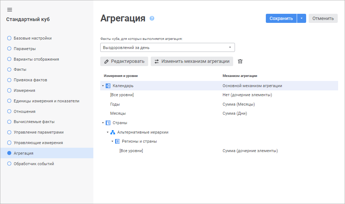Viewport: 345px width, 204px height.
Task: Collapse the Страны tree node
Action: (x=103, y=123)
